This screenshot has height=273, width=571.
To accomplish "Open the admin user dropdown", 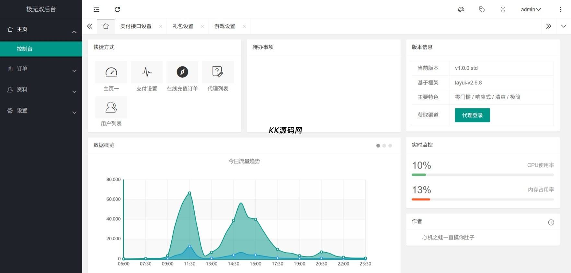I will [x=531, y=9].
